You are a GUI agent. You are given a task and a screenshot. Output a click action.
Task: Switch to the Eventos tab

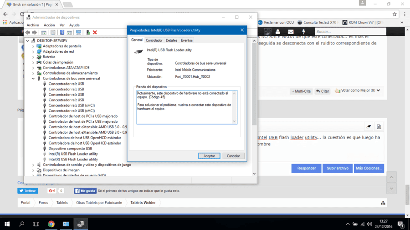pyautogui.click(x=187, y=40)
